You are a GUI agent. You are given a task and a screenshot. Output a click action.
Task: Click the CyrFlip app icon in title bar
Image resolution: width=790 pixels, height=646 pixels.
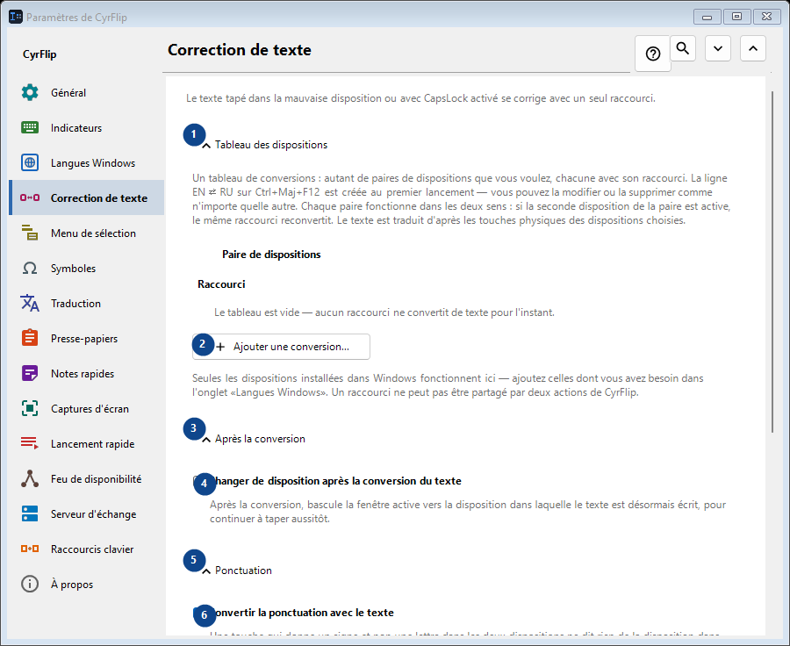(x=16, y=17)
